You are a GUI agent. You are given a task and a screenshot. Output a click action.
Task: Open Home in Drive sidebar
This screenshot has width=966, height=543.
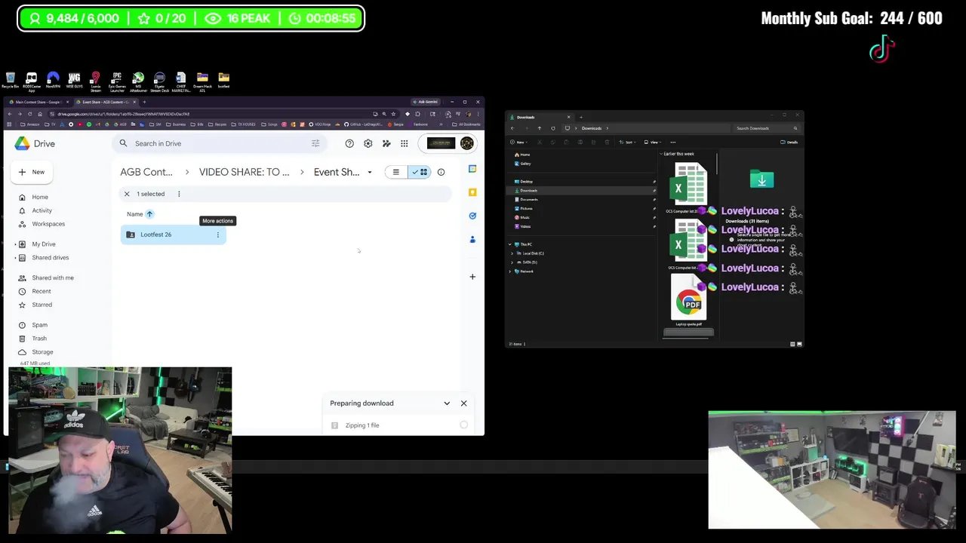[40, 197]
